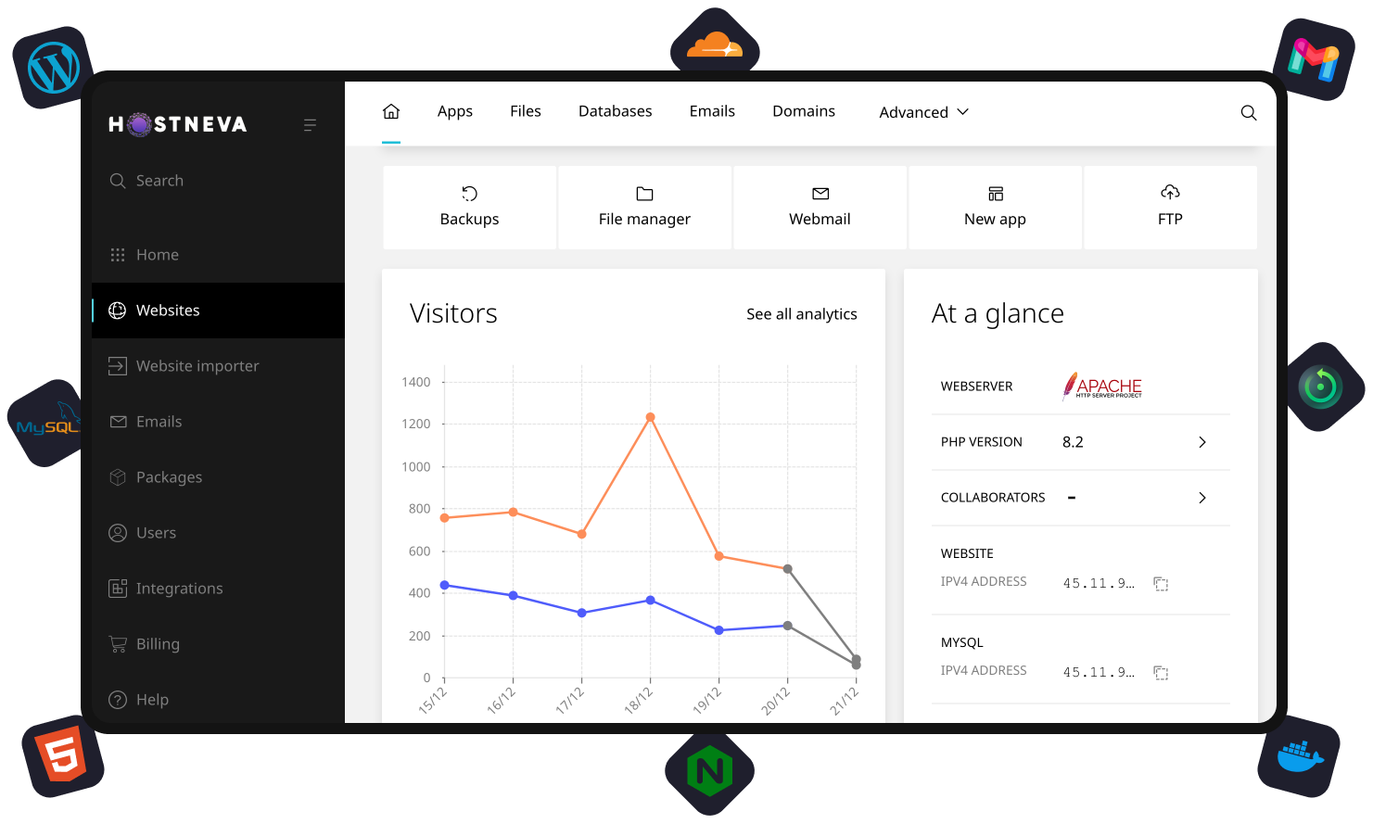Go to Billing in the sidebar
The height and width of the screenshot is (824, 1373).
pos(157,643)
